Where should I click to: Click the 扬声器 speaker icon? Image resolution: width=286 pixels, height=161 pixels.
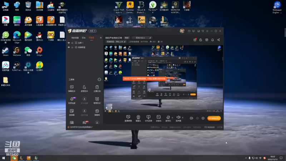[178, 118]
